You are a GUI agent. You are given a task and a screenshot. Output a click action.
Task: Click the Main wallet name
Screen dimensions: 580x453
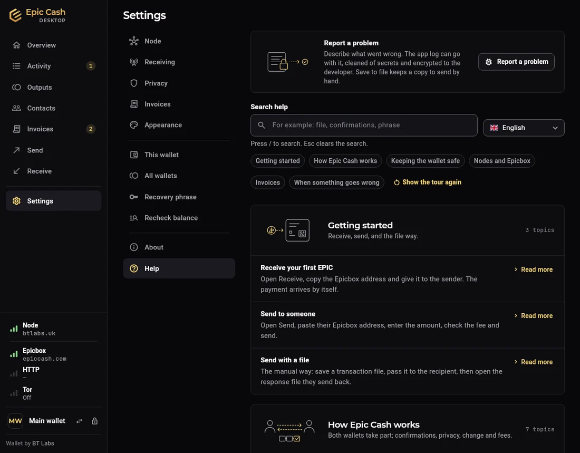pos(47,421)
